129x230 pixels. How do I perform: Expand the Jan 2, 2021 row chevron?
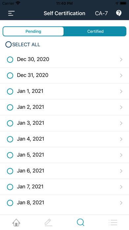pos(121,107)
